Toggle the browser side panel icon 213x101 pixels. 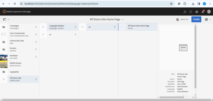click(199, 4)
